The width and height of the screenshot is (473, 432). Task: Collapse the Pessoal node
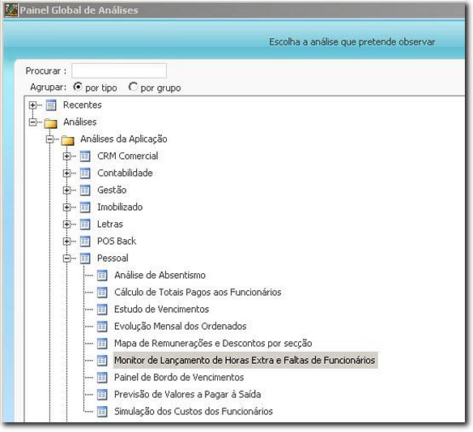click(67, 258)
